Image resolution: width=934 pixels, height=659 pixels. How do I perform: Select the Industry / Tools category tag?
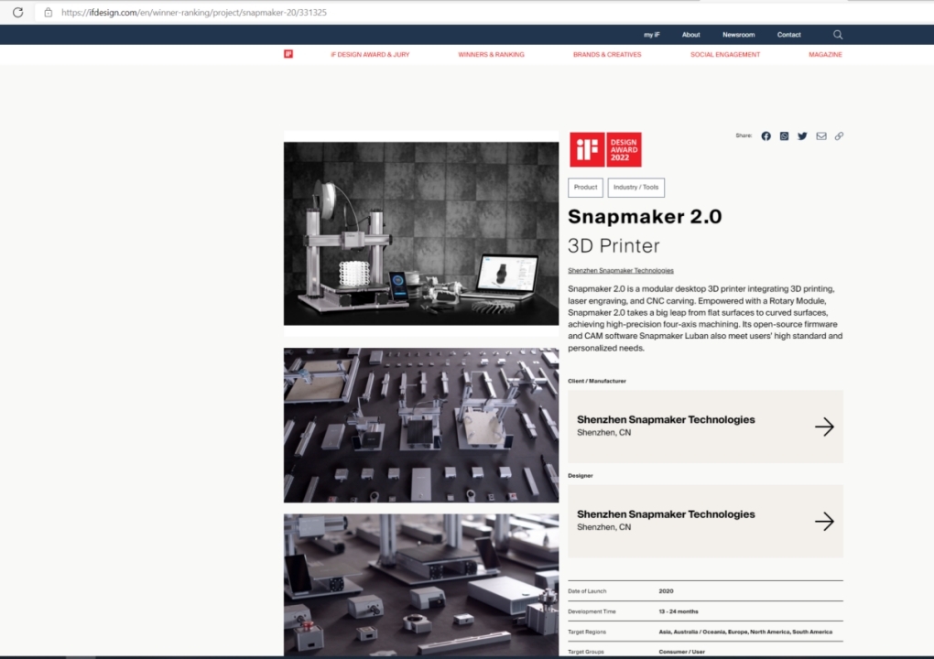pyautogui.click(x=635, y=187)
